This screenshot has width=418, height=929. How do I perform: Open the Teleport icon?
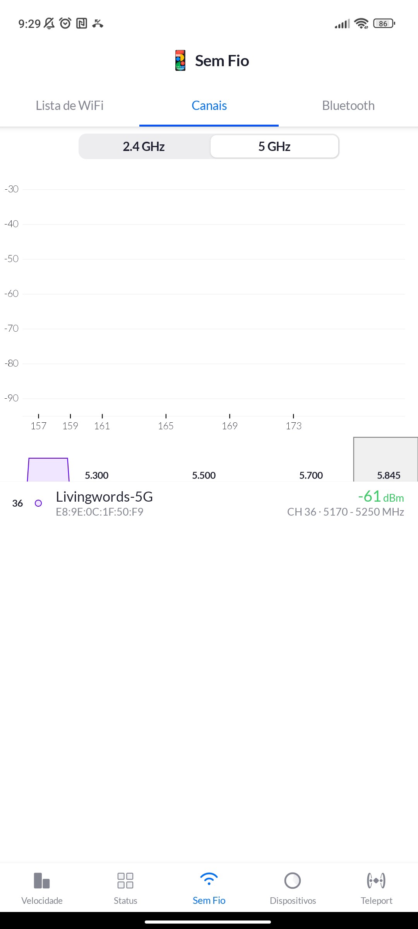376,881
